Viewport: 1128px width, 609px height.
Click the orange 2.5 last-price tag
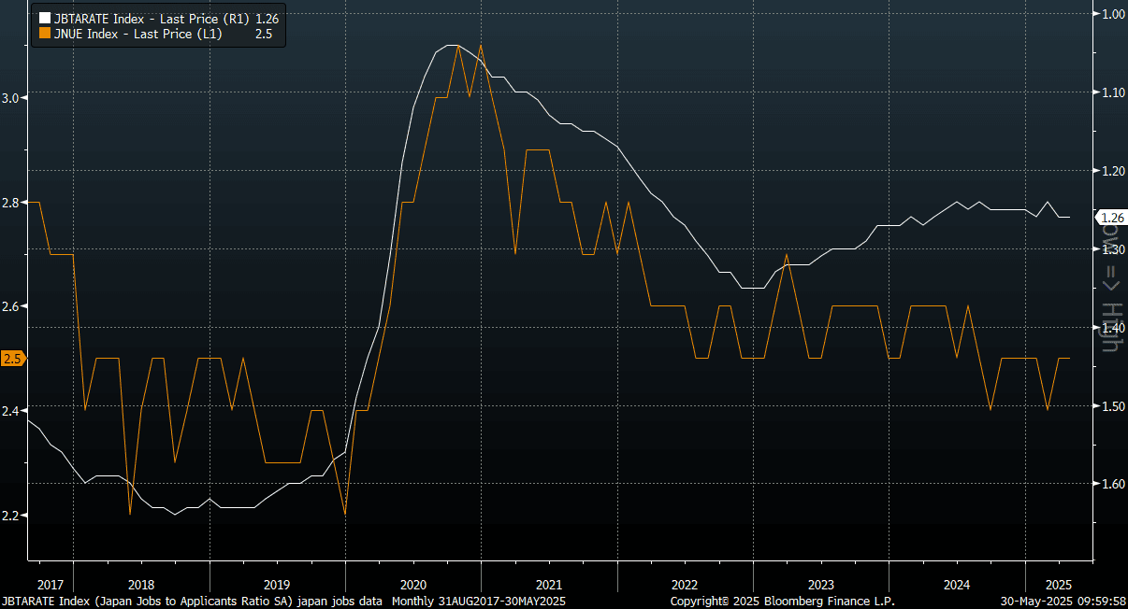tap(13, 359)
